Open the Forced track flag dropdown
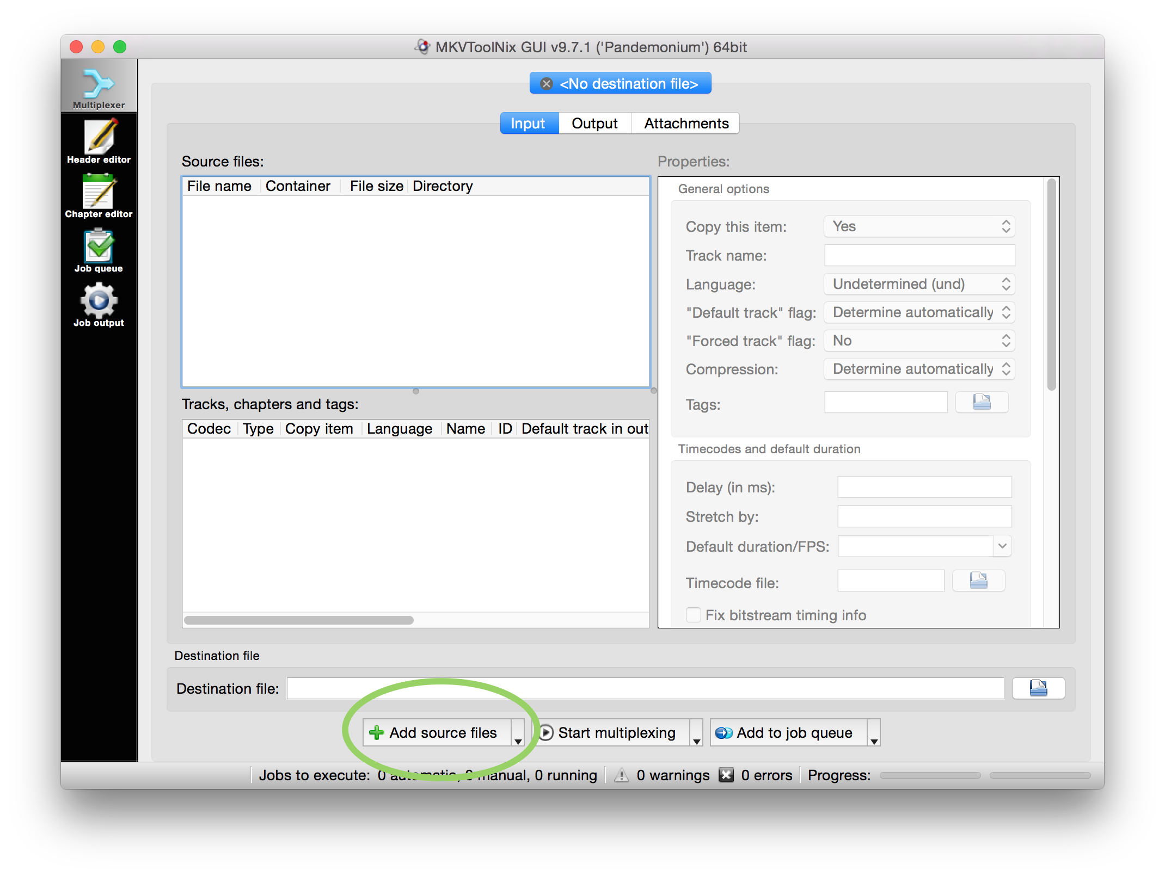The width and height of the screenshot is (1165, 876). (x=919, y=341)
